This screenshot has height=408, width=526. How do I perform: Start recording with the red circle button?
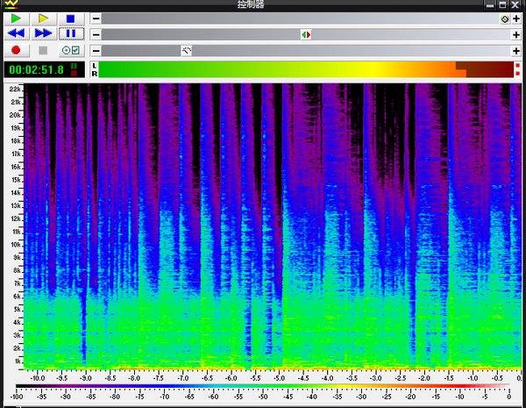coord(16,50)
